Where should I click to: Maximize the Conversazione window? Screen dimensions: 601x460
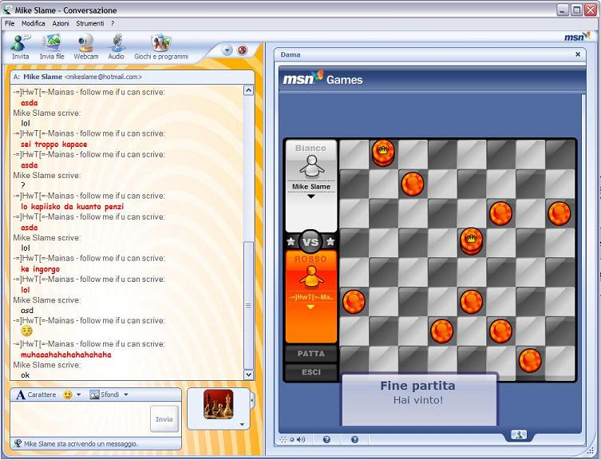click(576, 10)
